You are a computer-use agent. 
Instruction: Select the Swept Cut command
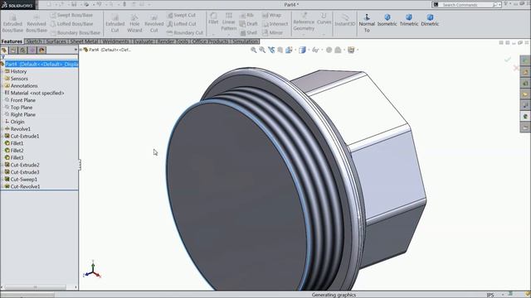pos(181,15)
